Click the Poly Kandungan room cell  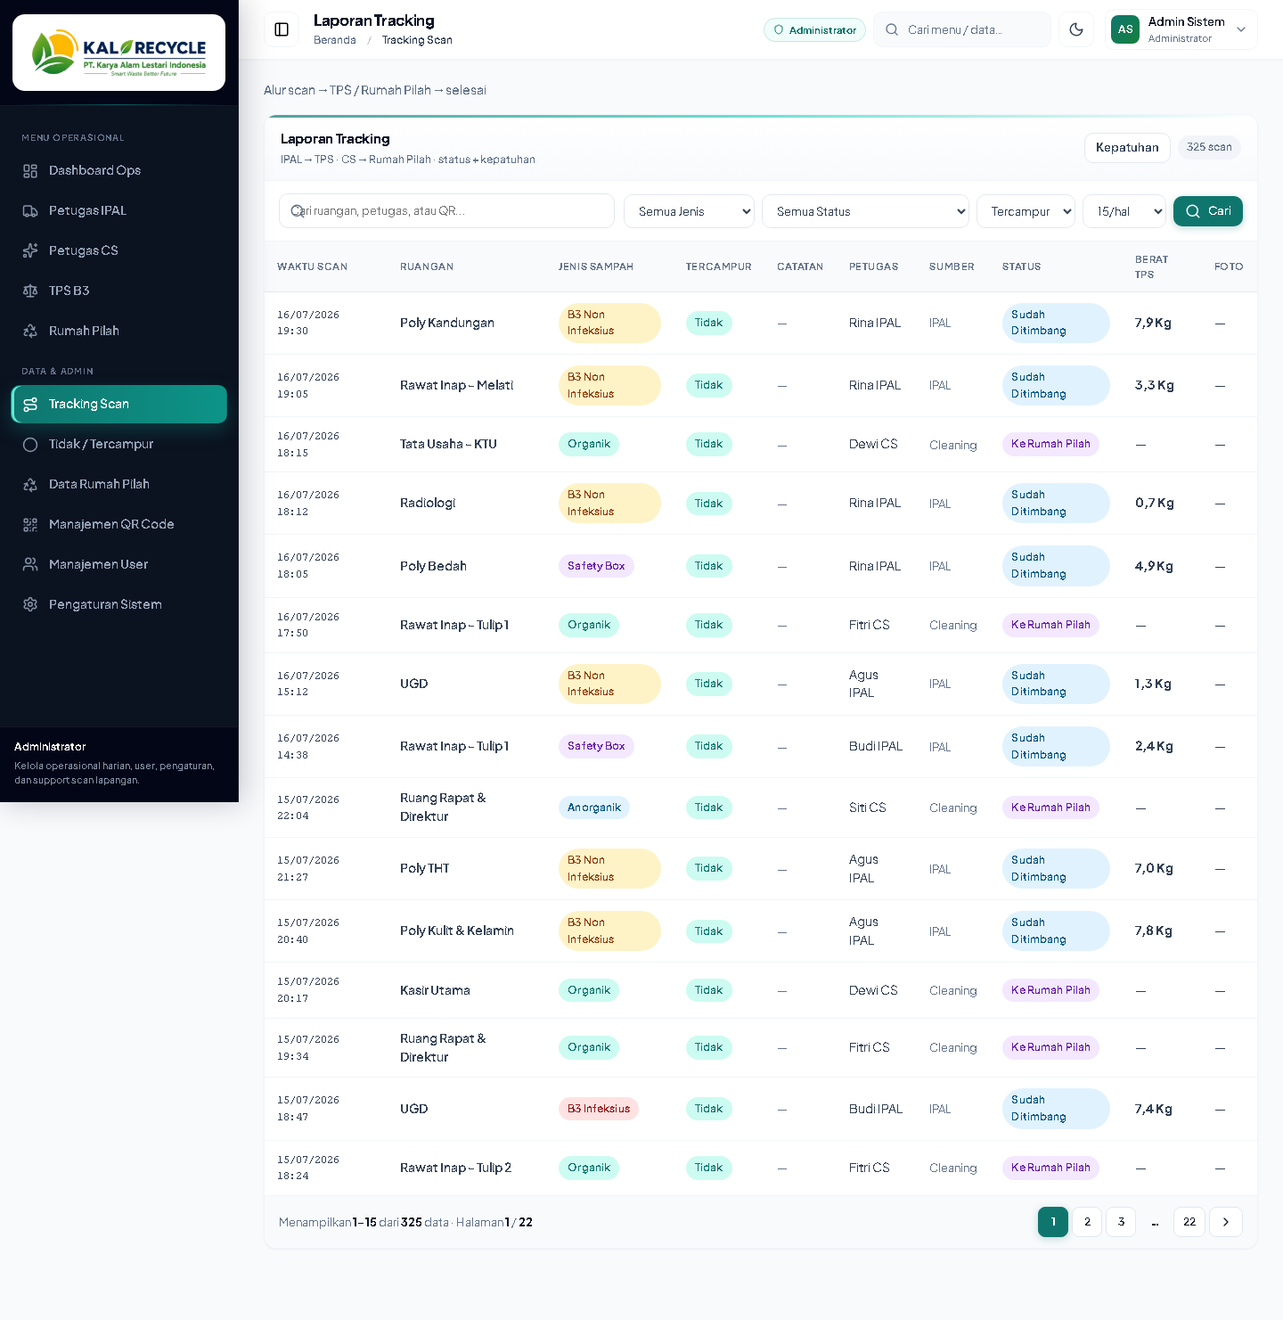click(447, 323)
